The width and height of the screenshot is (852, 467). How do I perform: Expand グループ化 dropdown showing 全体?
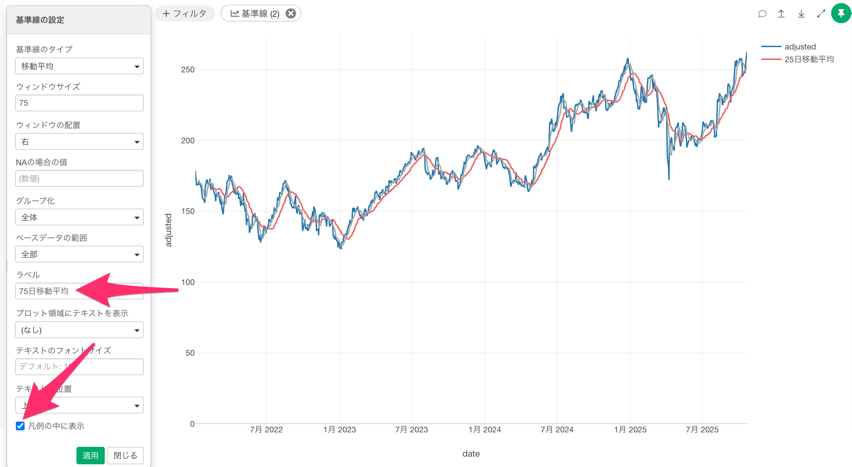coord(79,217)
